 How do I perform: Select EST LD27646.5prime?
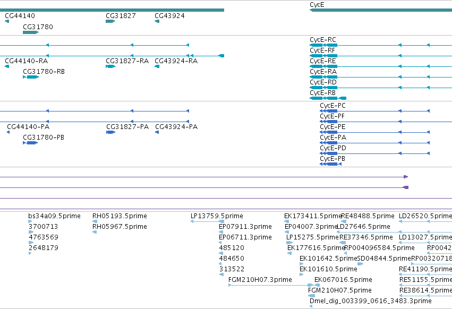[363, 227]
